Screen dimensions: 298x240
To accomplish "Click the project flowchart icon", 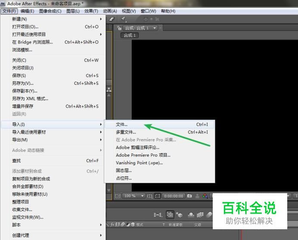I will tap(109, 89).
